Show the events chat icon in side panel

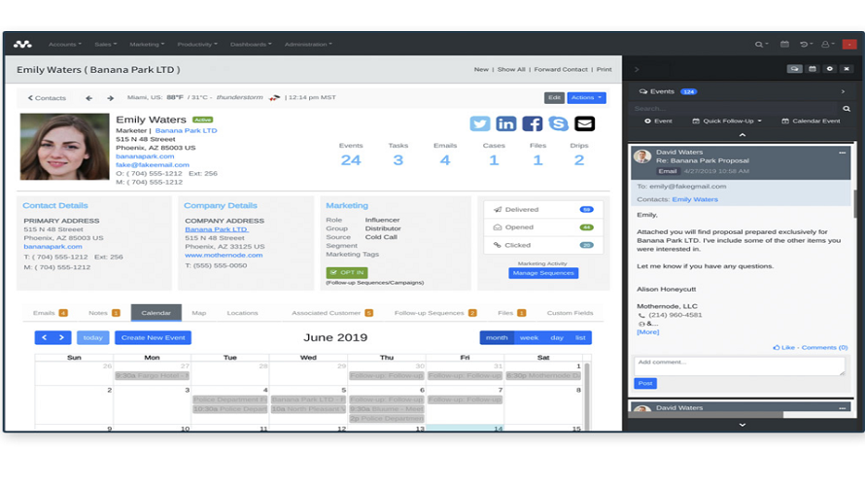[794, 69]
